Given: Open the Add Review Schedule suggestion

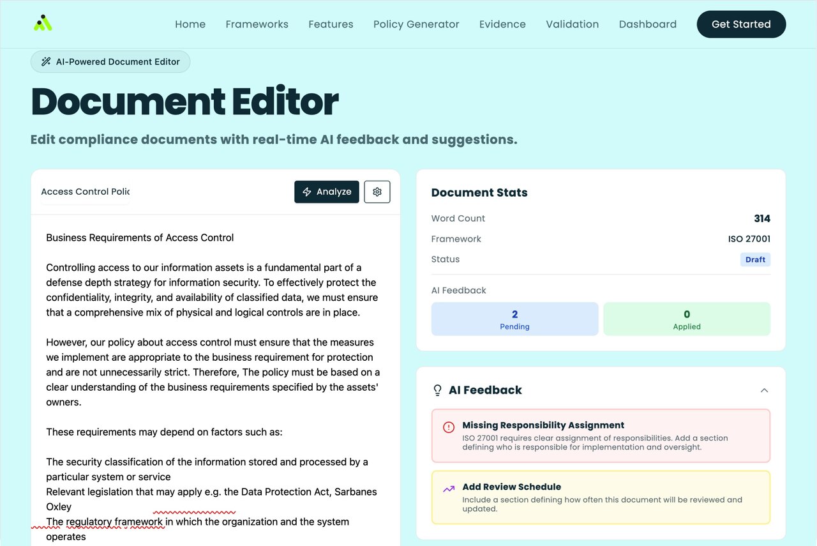Looking at the screenshot, I should pos(600,497).
